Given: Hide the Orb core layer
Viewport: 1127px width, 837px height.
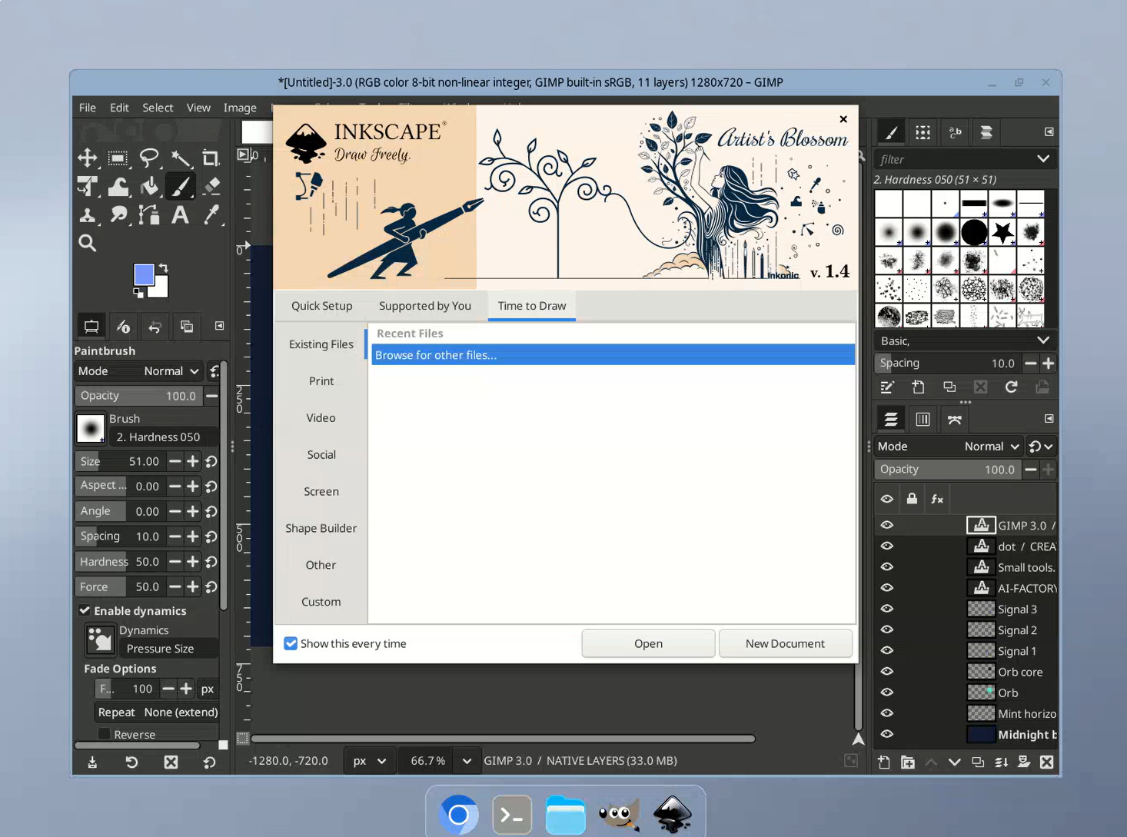Looking at the screenshot, I should pos(887,672).
